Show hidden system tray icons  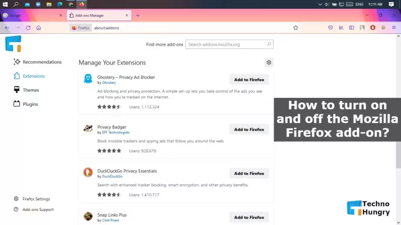pos(320,4)
